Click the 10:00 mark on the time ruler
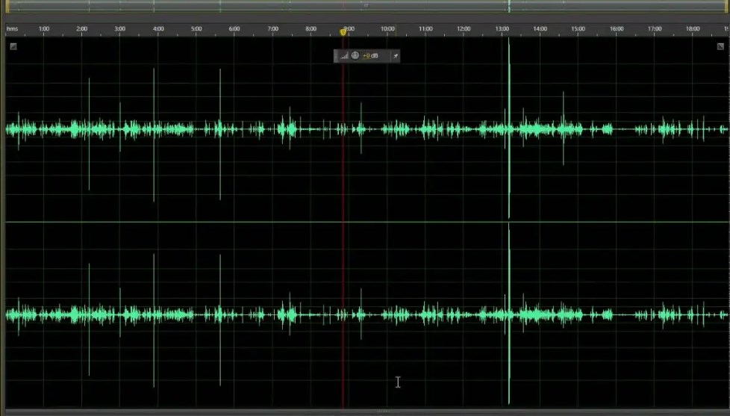Screen dimensions: 730x416 387,29
